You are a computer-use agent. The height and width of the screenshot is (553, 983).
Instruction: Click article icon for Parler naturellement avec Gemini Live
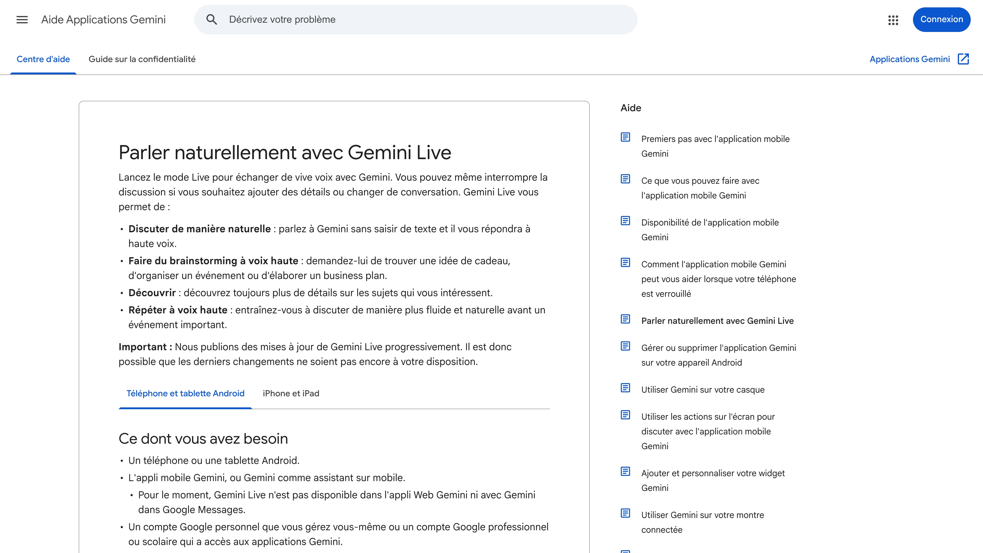(625, 319)
